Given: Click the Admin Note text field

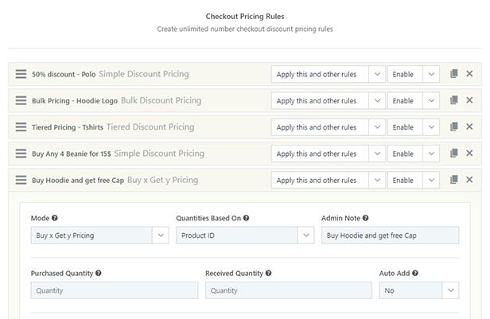Looking at the screenshot, I should [390, 235].
